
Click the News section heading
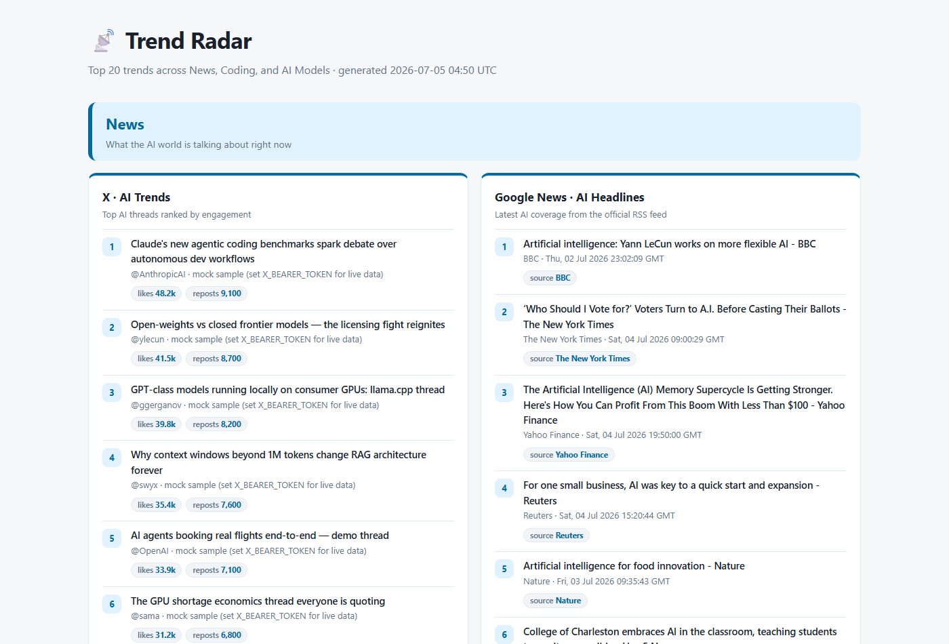[125, 125]
